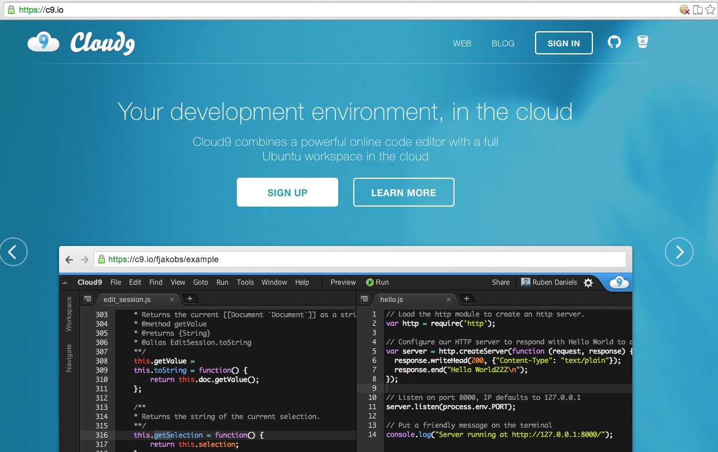Open the Tools menu
The height and width of the screenshot is (452, 718).
pos(245,282)
